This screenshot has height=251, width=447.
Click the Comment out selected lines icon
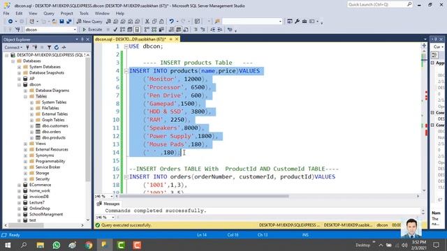[x=196, y=29]
